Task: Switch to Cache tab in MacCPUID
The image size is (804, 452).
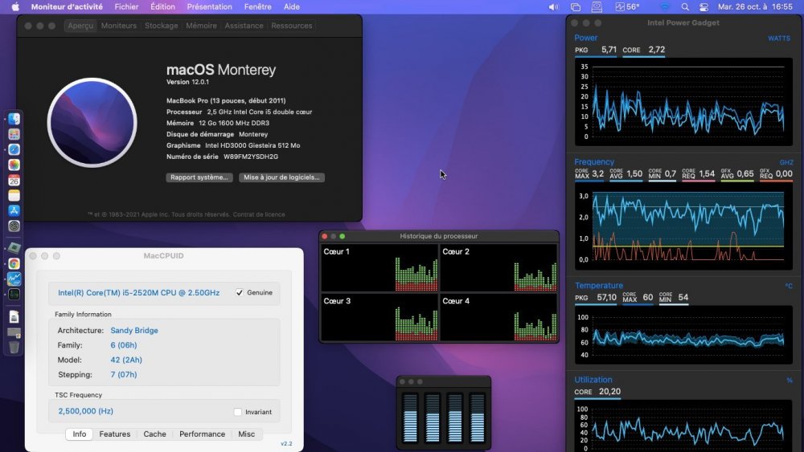Action: point(154,434)
